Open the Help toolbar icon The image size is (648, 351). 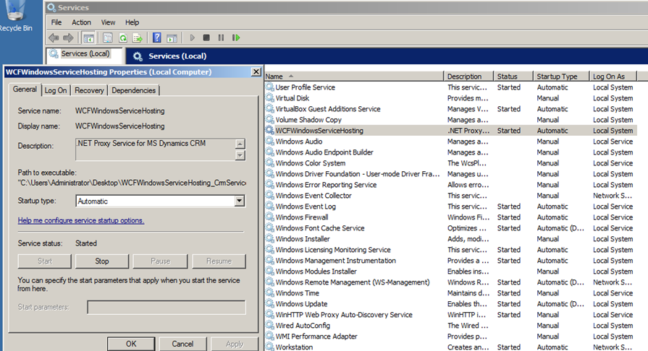[x=156, y=38]
